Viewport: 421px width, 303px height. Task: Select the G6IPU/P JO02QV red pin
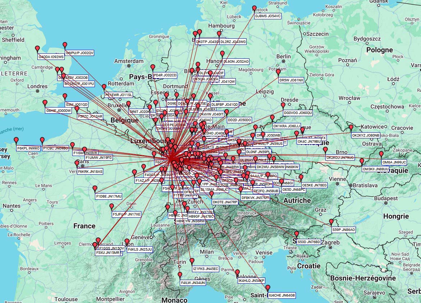tap(65, 45)
